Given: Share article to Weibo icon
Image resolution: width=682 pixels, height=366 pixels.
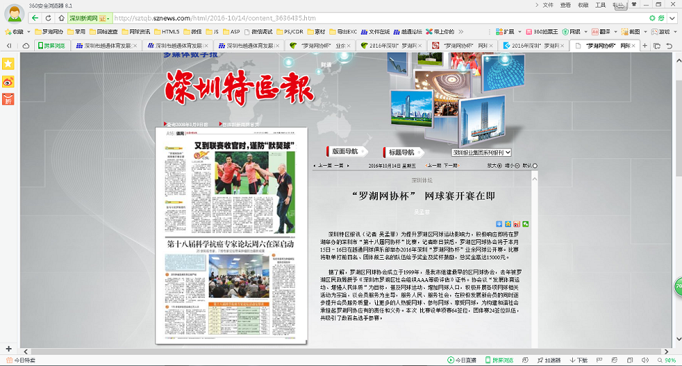Looking at the screenshot, I should coord(517,224).
